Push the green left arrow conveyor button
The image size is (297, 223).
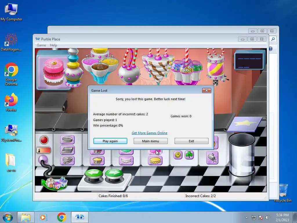94,174
